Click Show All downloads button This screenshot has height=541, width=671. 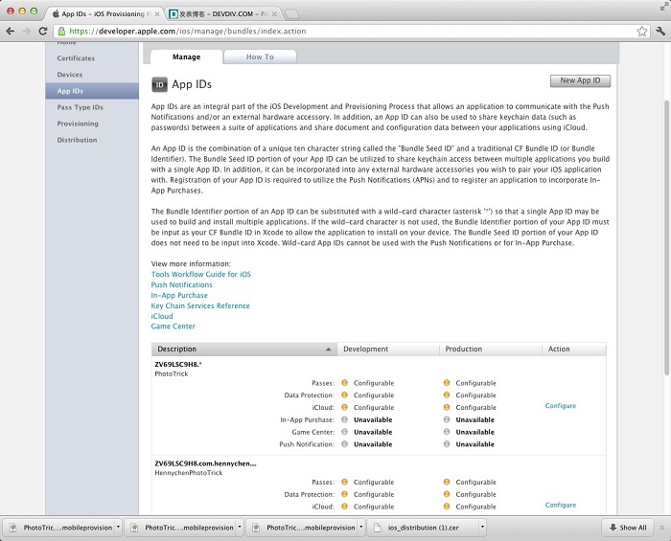point(628,528)
